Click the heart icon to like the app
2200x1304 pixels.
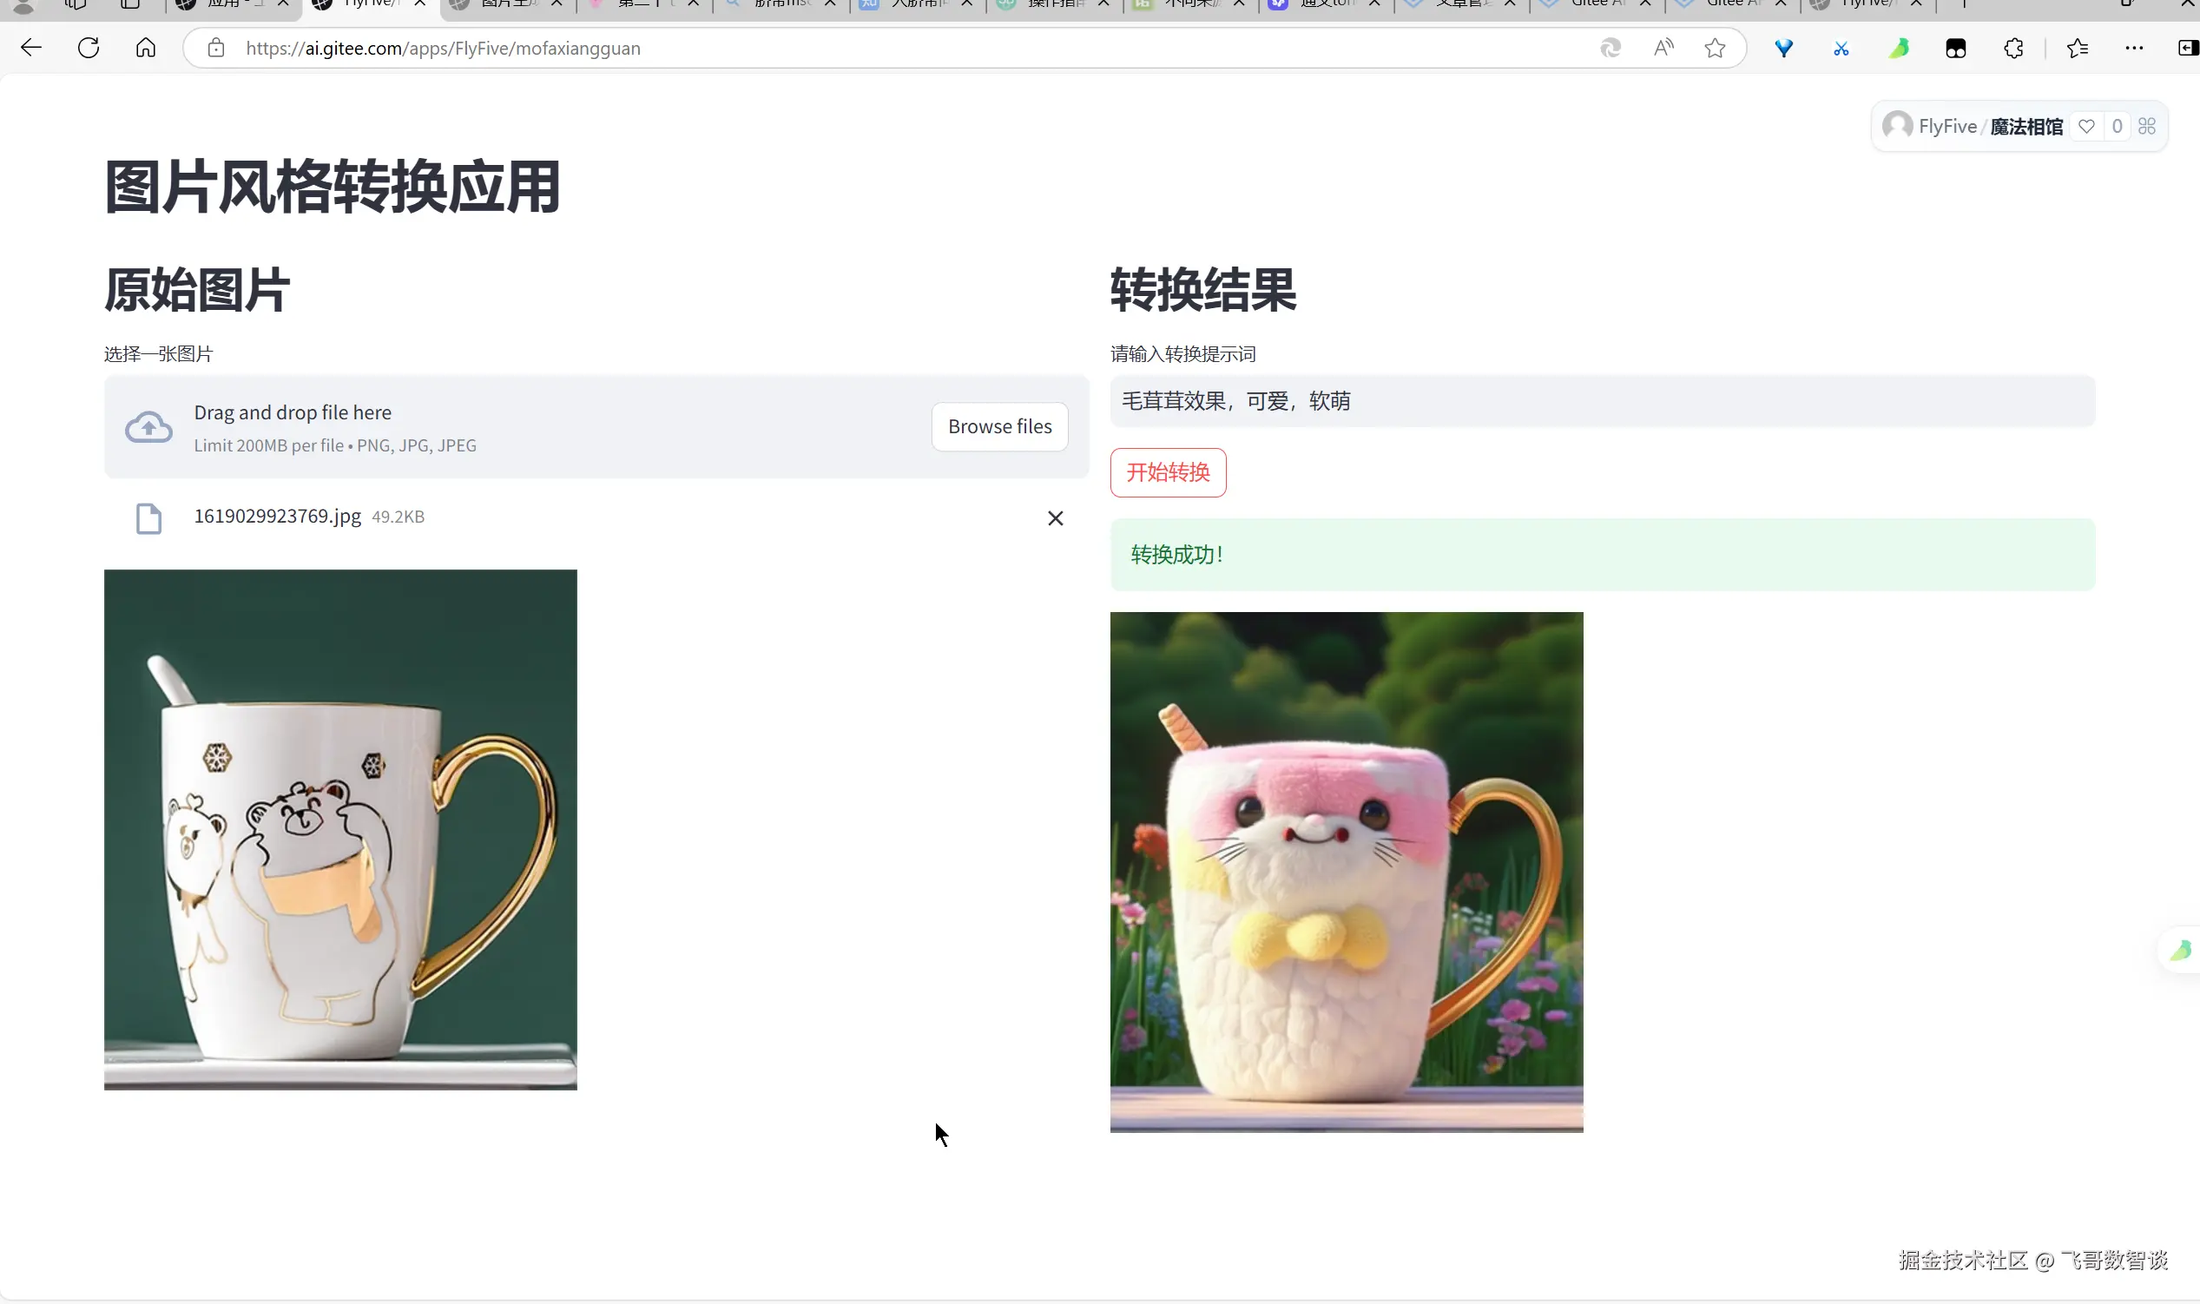pos(2086,126)
